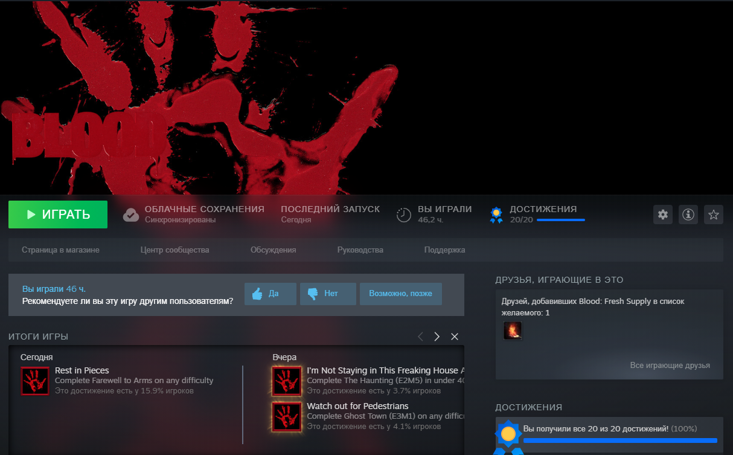Click the cloud saves sync icon
This screenshot has width=733, height=455.
(131, 215)
